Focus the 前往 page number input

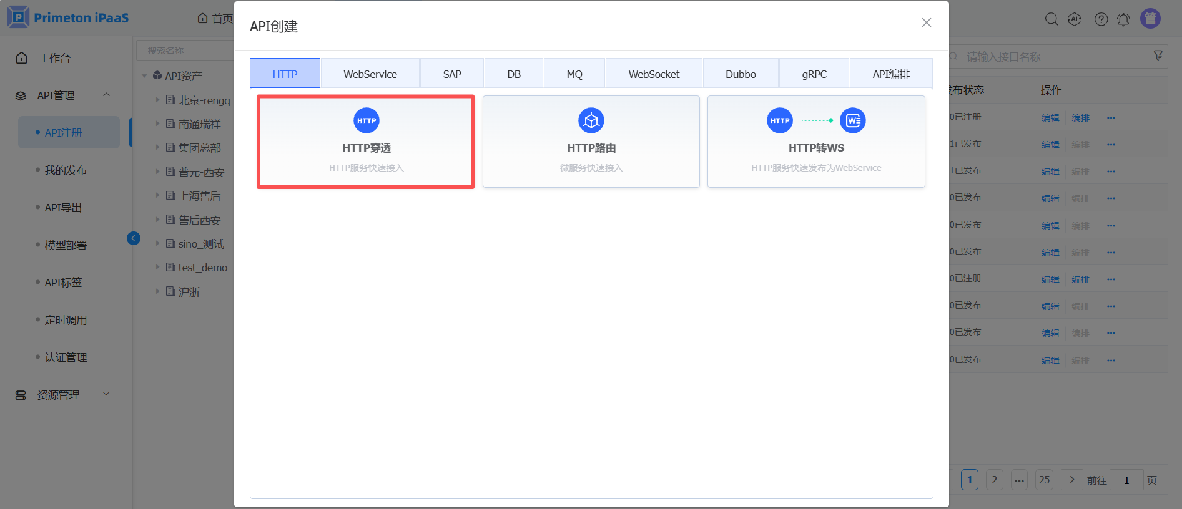coord(1126,480)
